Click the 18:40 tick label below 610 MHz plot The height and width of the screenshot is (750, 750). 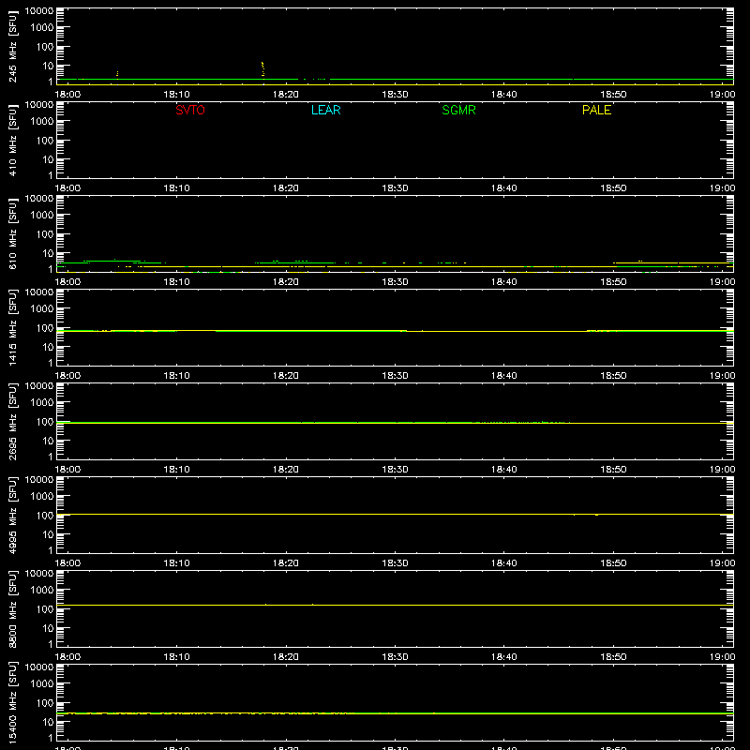tap(504, 282)
